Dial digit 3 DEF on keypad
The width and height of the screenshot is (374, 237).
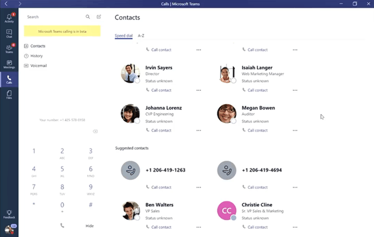coord(91,153)
